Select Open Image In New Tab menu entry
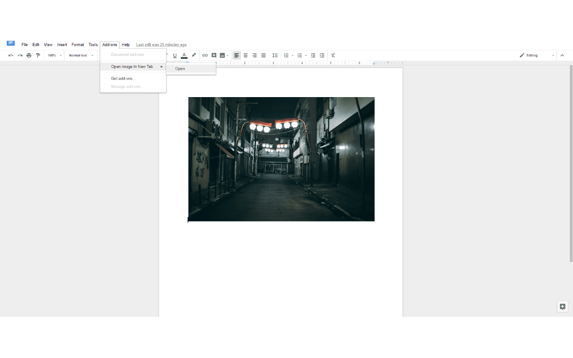Viewport: 573px width, 358px height. (131, 66)
